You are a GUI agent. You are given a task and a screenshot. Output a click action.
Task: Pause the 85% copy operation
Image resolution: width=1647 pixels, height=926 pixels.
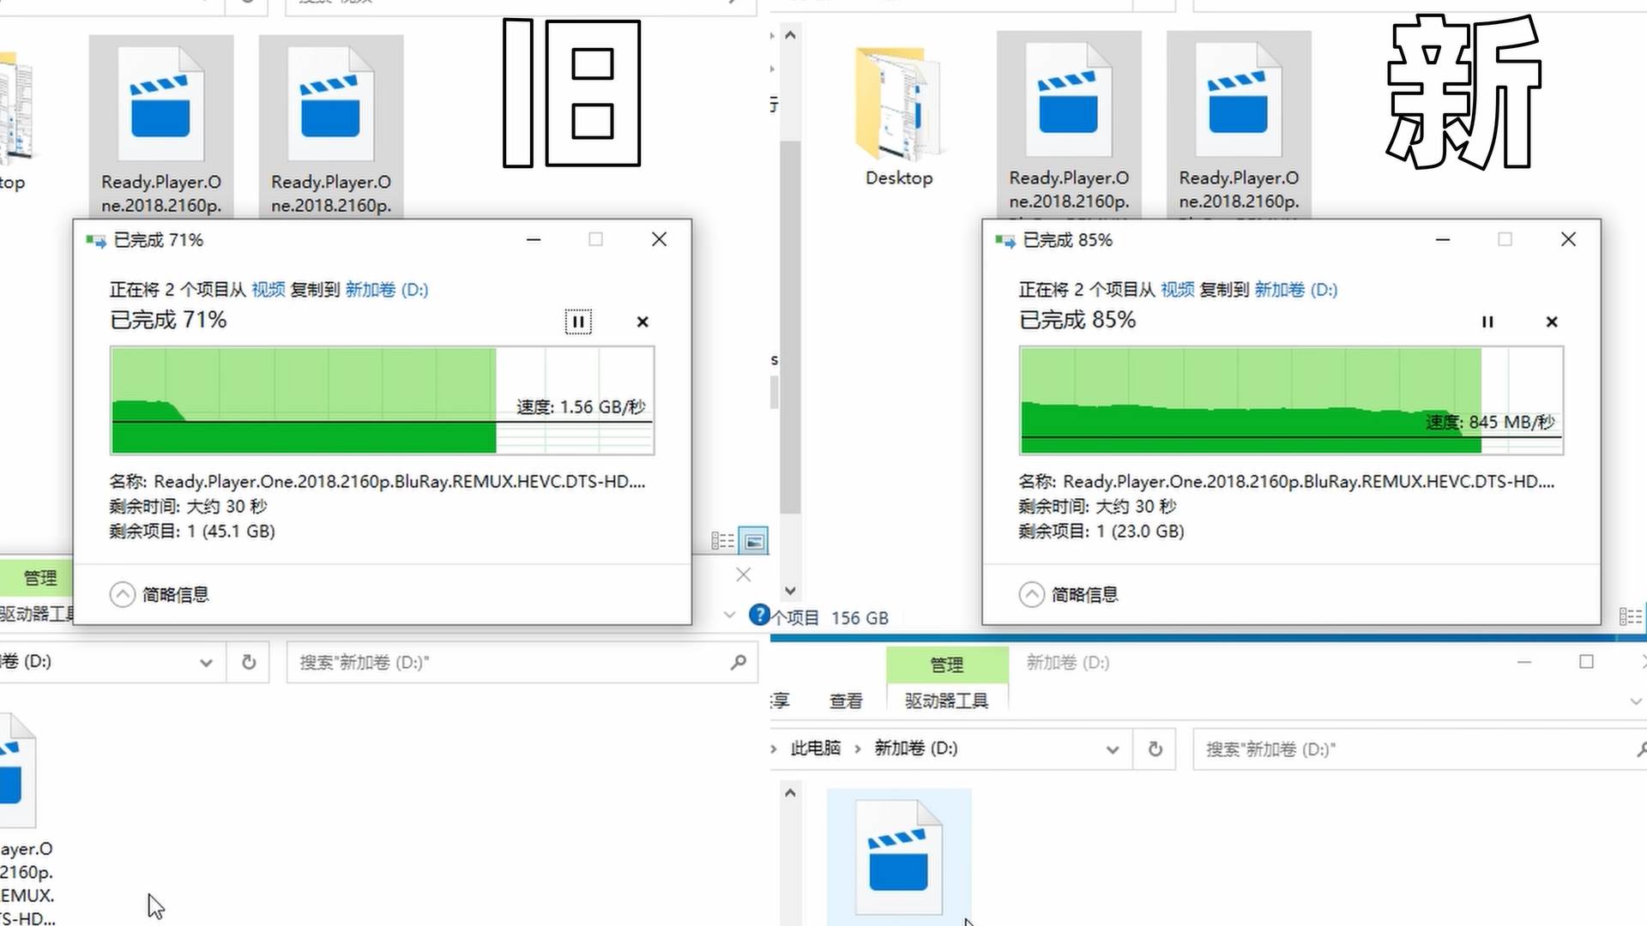pyautogui.click(x=1488, y=322)
